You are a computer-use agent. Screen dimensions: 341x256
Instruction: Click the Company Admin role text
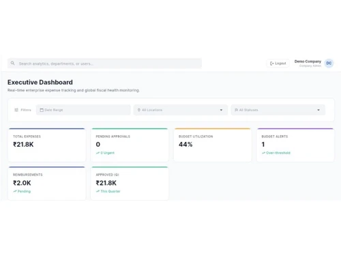point(310,66)
